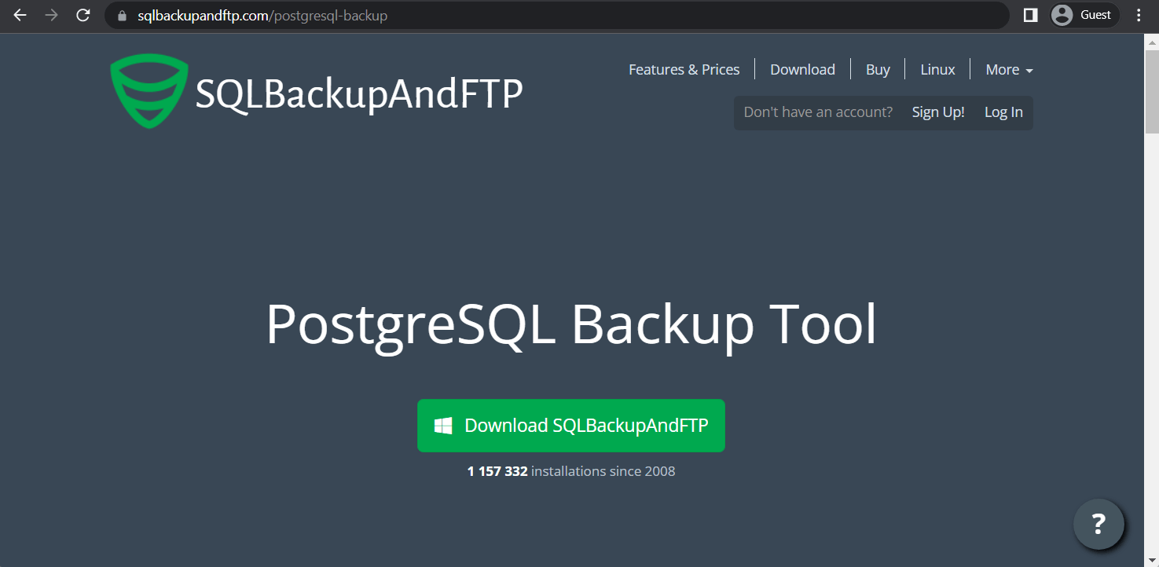
Task: Click the forward navigation arrow
Action: (50, 14)
